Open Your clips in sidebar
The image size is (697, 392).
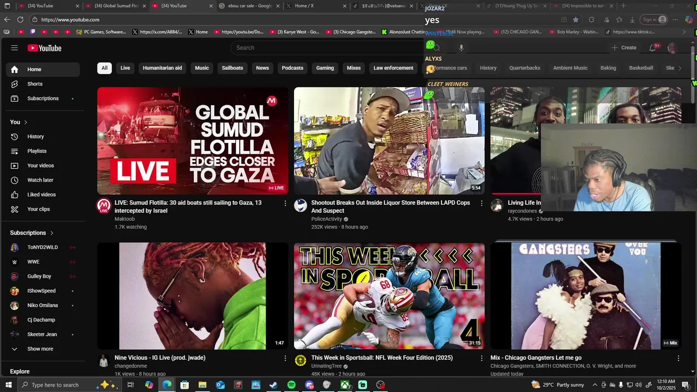click(42, 209)
